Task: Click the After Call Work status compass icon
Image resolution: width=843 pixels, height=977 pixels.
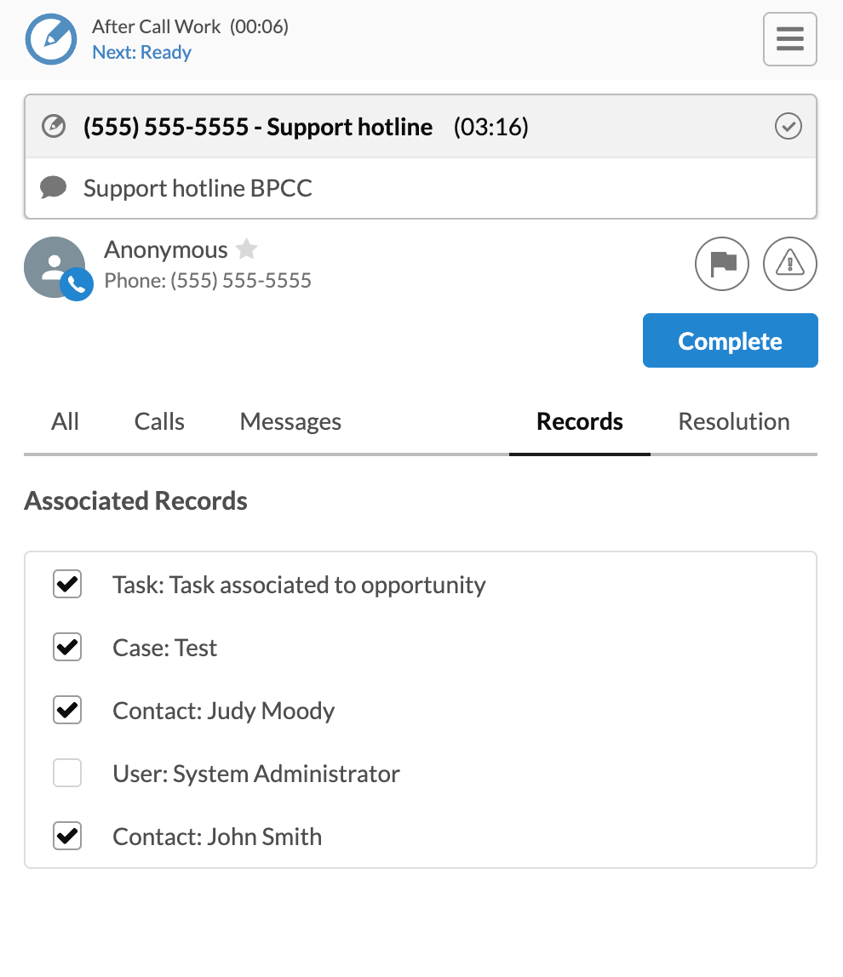Action: click(51, 39)
